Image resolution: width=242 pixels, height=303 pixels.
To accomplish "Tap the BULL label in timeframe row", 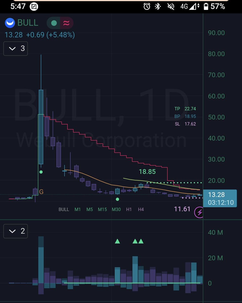I will 64,209.
